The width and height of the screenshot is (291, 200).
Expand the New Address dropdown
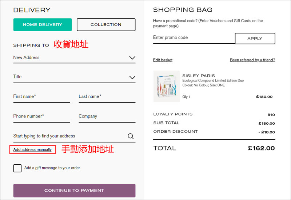tap(132, 57)
